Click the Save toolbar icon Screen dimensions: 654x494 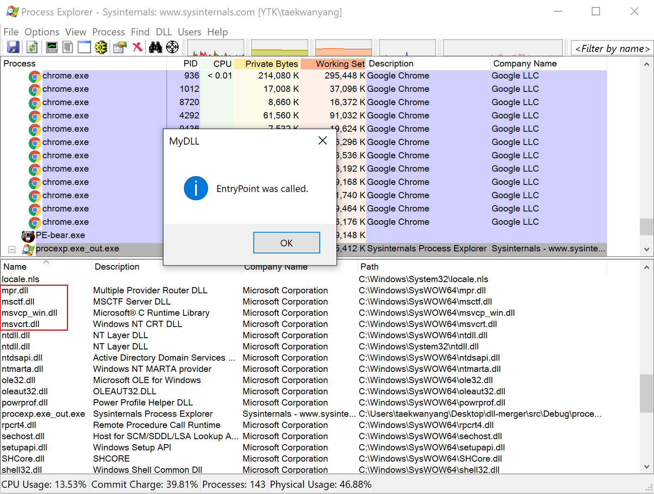(x=13, y=47)
